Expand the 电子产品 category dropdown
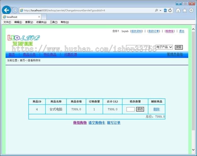The width and height of the screenshot is (197, 156). [x=164, y=47]
